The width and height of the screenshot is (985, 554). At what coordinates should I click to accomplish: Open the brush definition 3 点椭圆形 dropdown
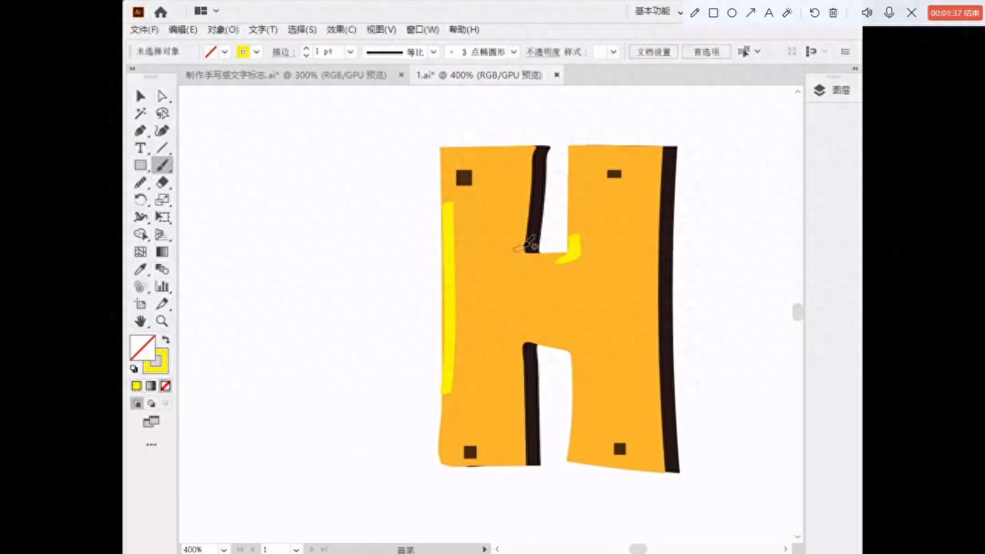[514, 52]
